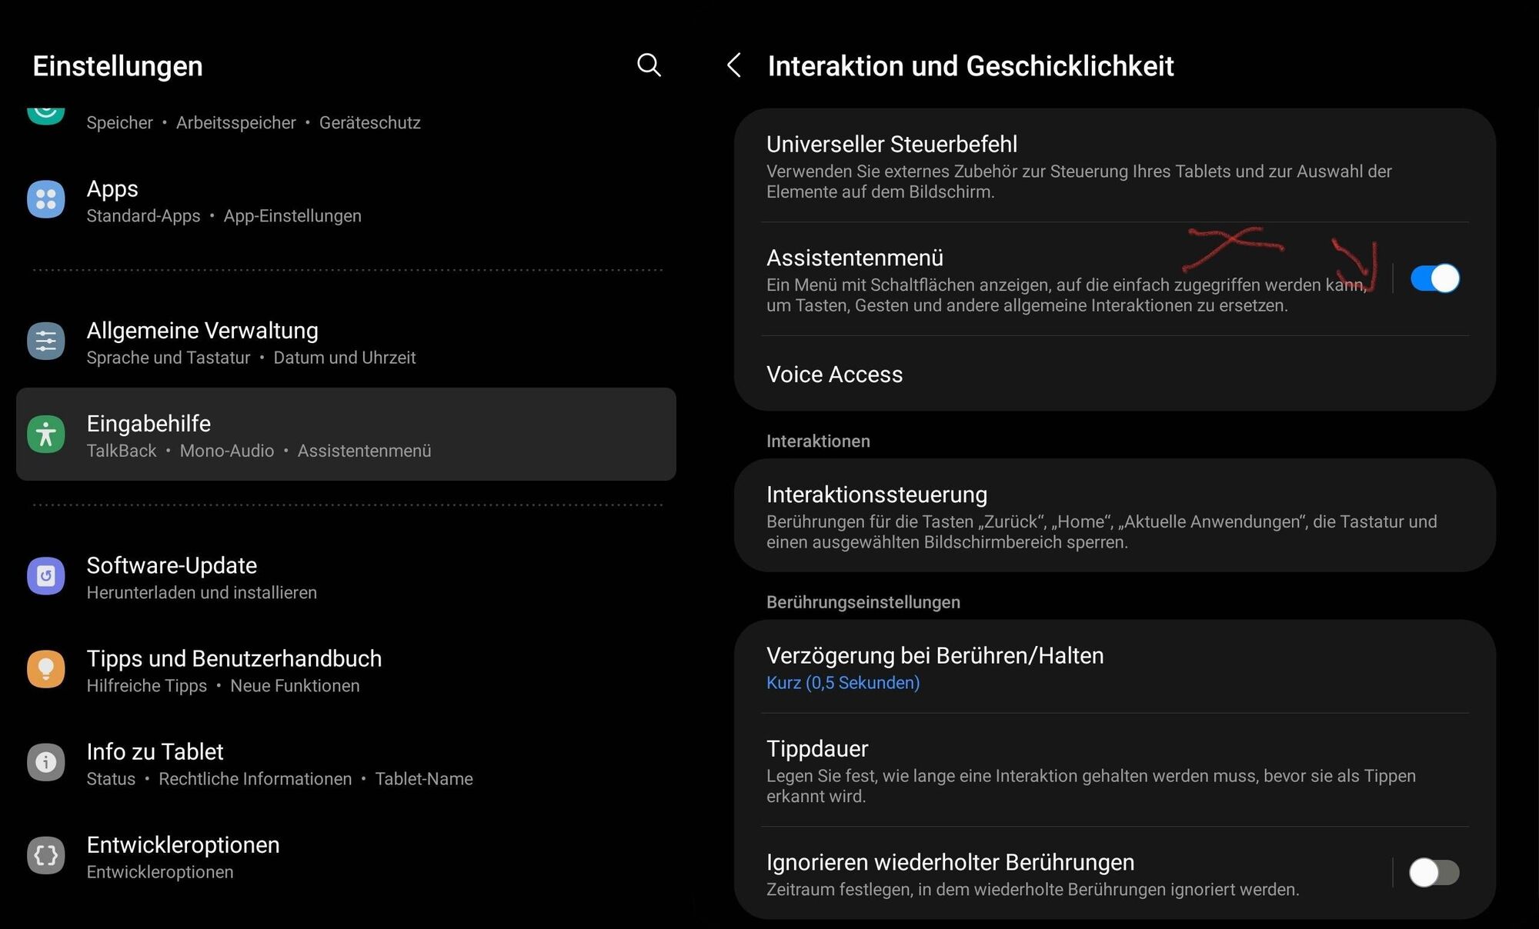Click the green Eingabehilfe accessibility icon
Image resolution: width=1539 pixels, height=929 pixels.
[46, 435]
